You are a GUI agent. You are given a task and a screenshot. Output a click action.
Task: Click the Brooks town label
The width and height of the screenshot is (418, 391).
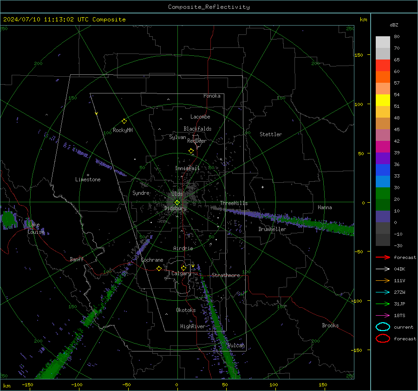pyautogui.click(x=330, y=325)
